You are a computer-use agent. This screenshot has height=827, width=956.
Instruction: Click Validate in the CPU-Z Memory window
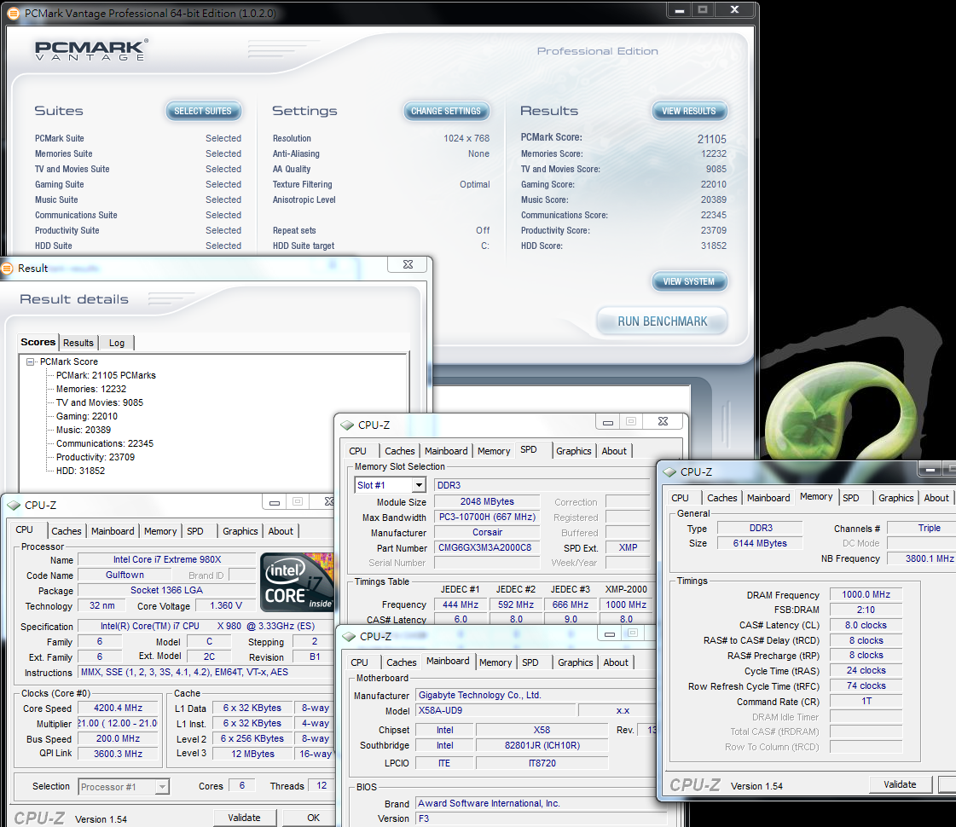pos(900,784)
